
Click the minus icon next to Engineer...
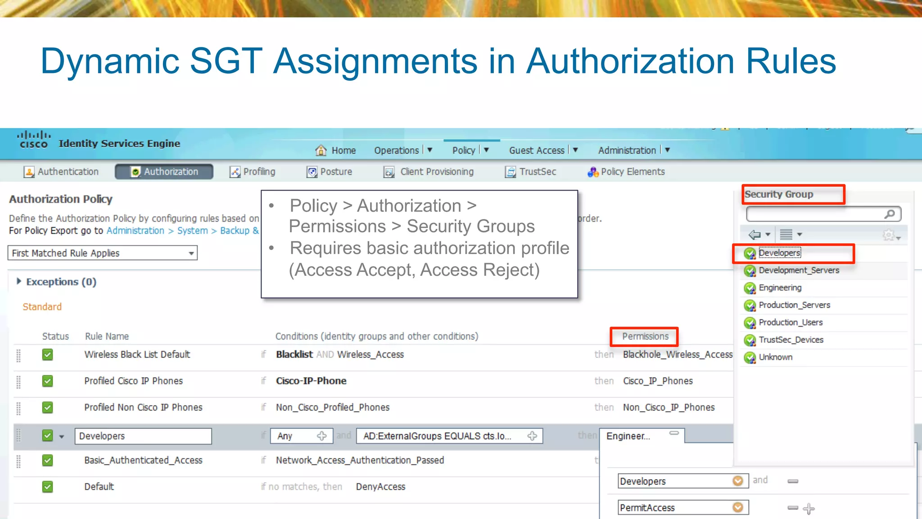click(x=674, y=433)
